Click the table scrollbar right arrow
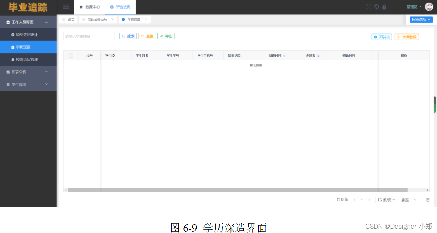 [427, 190]
